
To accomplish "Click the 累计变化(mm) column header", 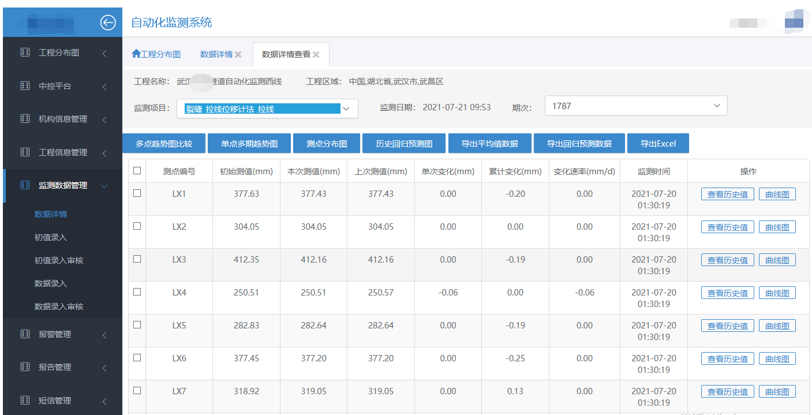I will (515, 171).
